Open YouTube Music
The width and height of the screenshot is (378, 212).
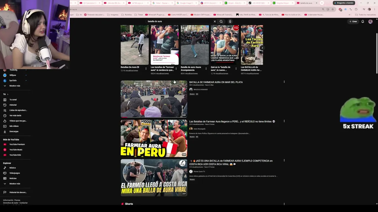[15, 150]
